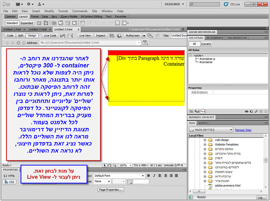Switch layout mode to Standard

point(12,23)
